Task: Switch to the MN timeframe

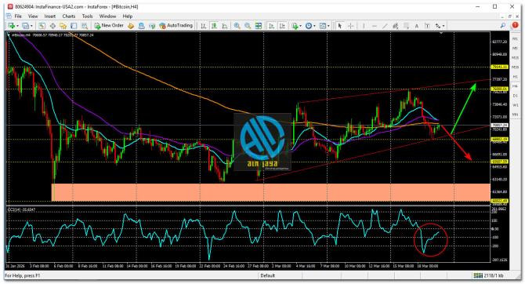Action: coord(515,115)
